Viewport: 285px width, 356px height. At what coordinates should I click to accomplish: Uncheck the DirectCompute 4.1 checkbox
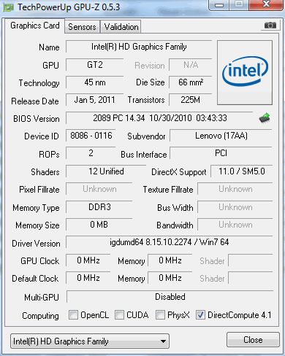tap(200, 314)
